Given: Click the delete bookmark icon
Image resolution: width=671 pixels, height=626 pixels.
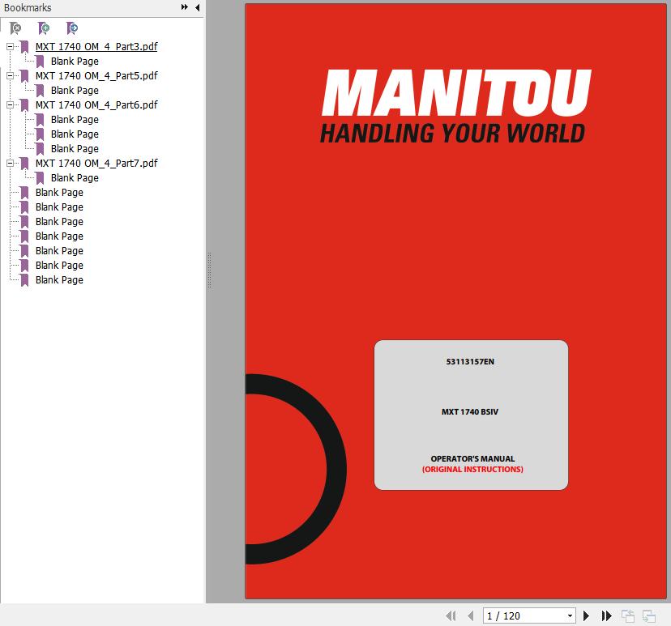Looking at the screenshot, I should [x=15, y=28].
